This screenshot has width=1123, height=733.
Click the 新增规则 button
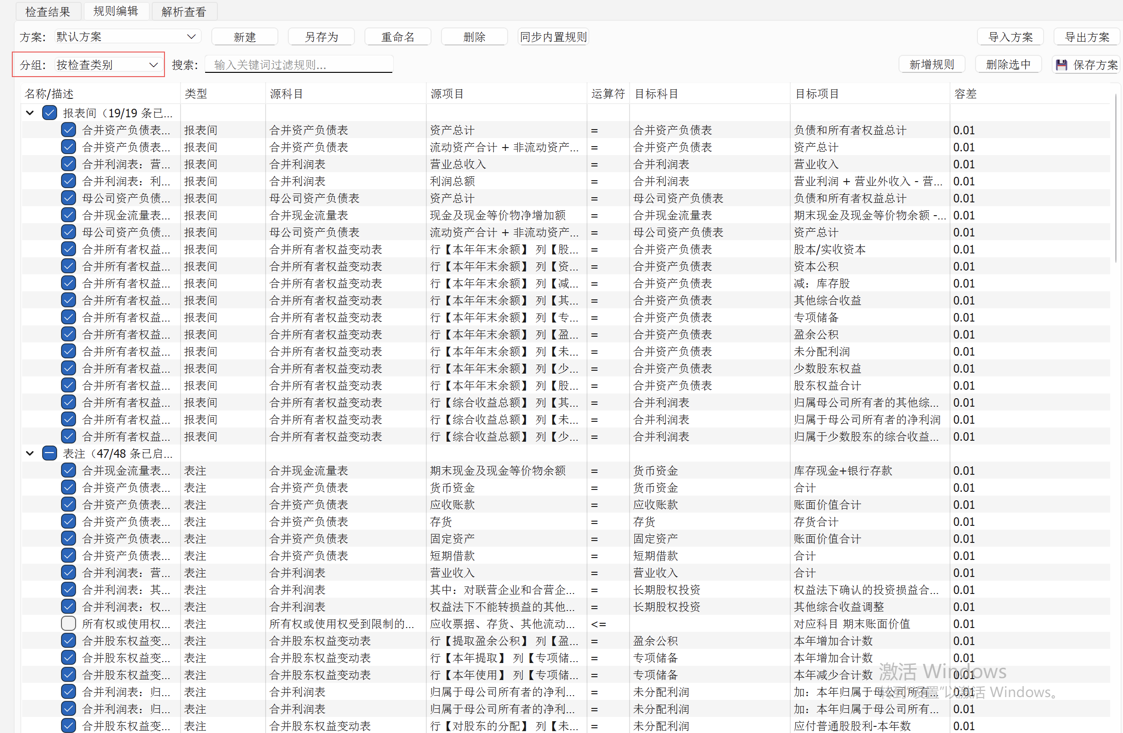tap(932, 65)
